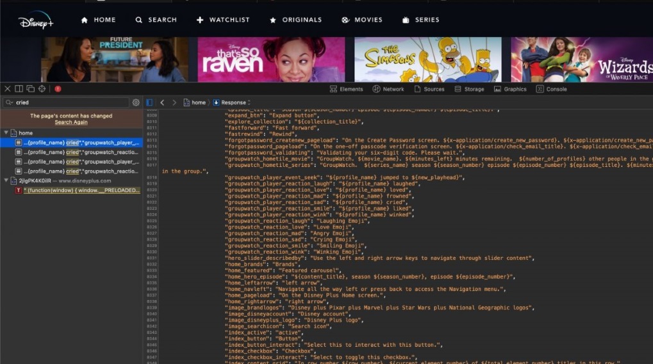Select first 'cried' result with groupwatch_player

71,143
